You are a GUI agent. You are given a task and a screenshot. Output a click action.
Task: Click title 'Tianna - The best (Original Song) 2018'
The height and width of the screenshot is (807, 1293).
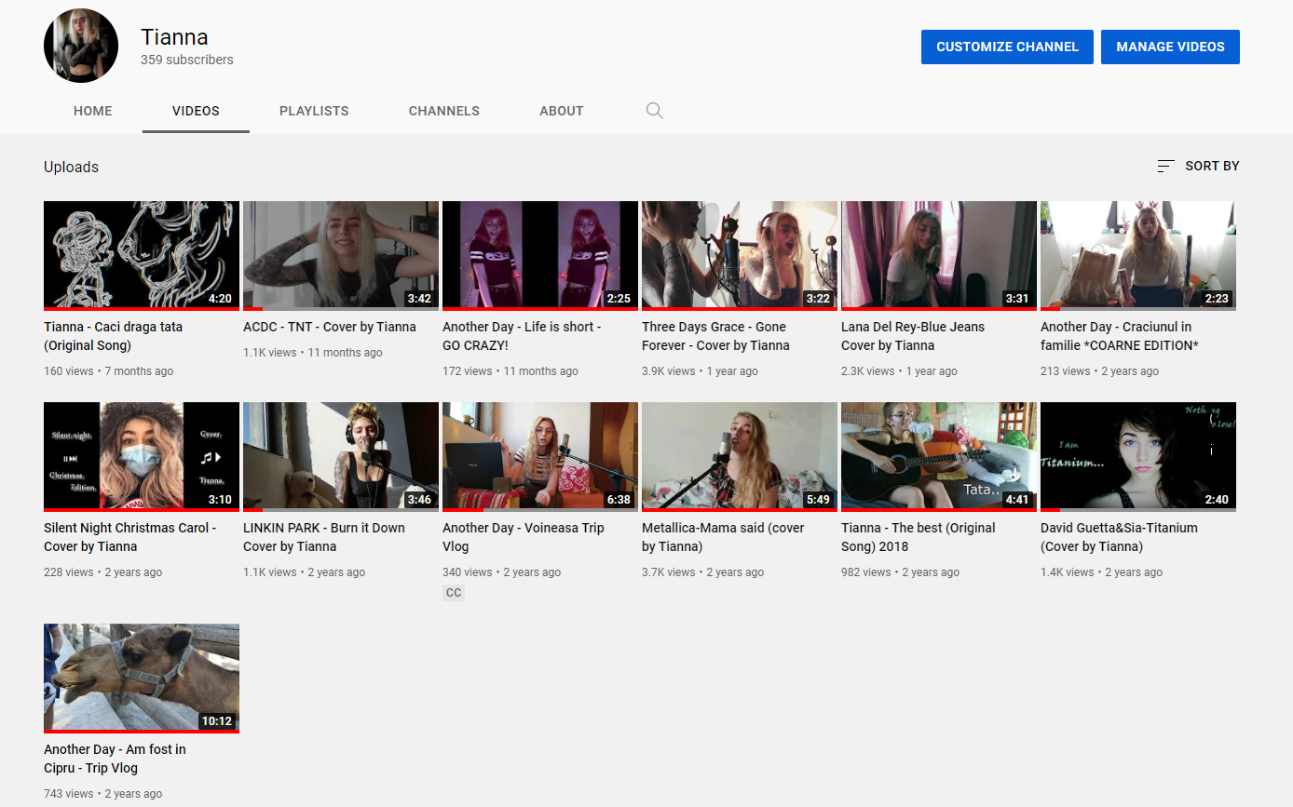click(x=919, y=537)
